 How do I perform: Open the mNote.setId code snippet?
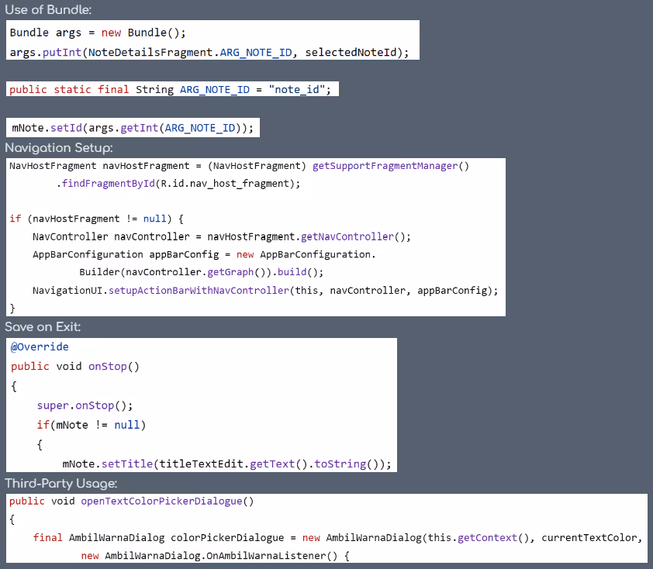pyautogui.click(x=133, y=128)
